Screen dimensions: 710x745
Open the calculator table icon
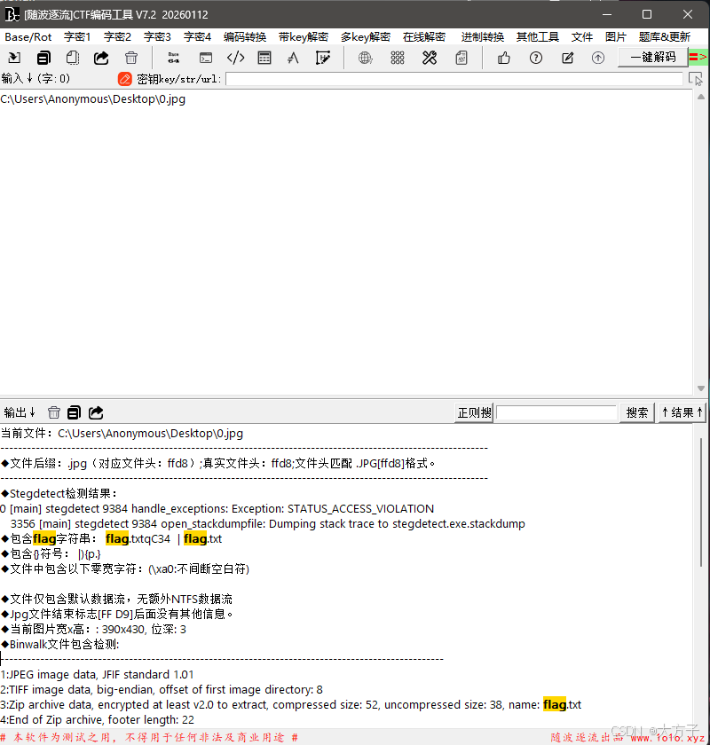click(x=264, y=58)
